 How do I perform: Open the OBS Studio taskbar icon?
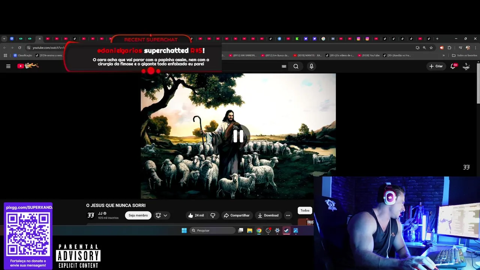click(268, 231)
